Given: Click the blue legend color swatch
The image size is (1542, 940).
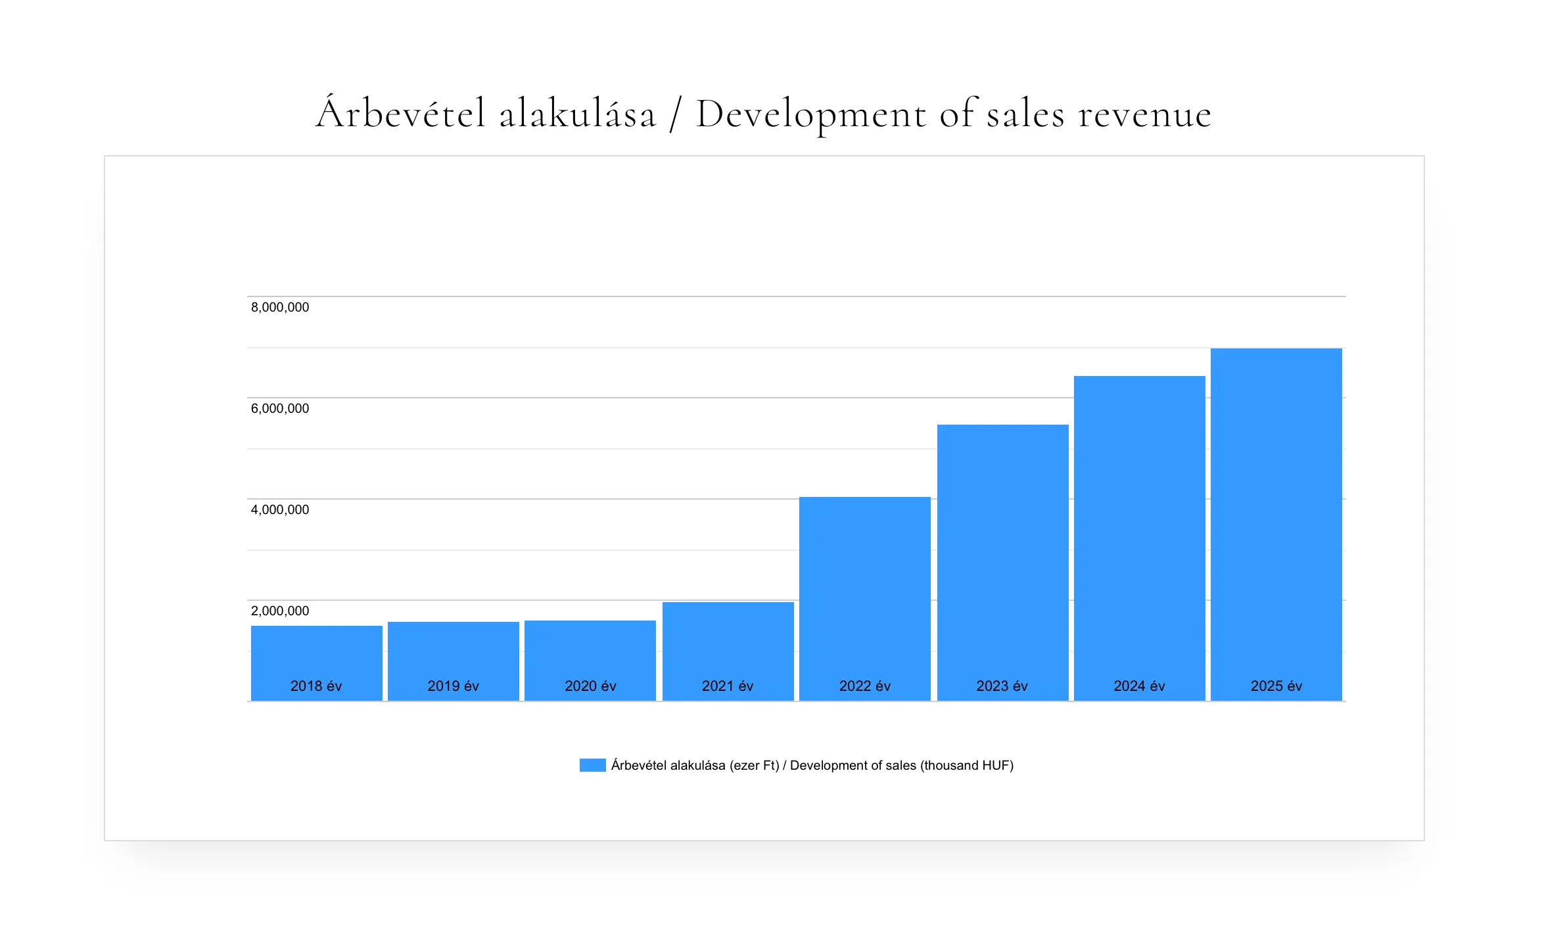Looking at the screenshot, I should tap(592, 765).
